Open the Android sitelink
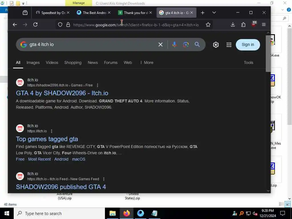The image size is (292, 219). (x=61, y=159)
